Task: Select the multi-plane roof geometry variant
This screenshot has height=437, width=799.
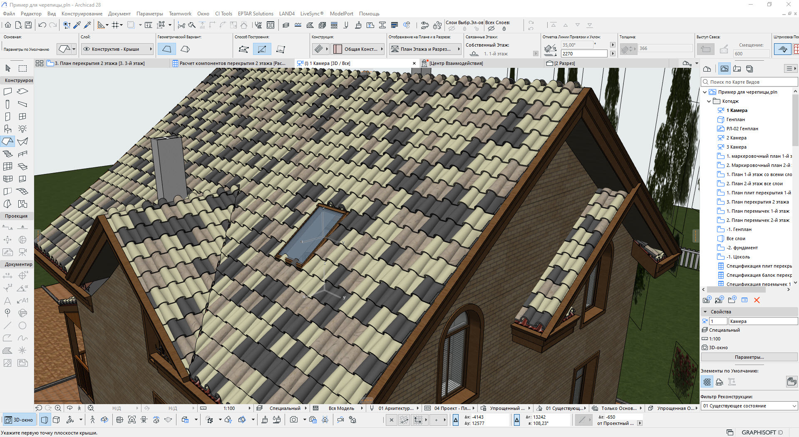Action: coord(185,49)
